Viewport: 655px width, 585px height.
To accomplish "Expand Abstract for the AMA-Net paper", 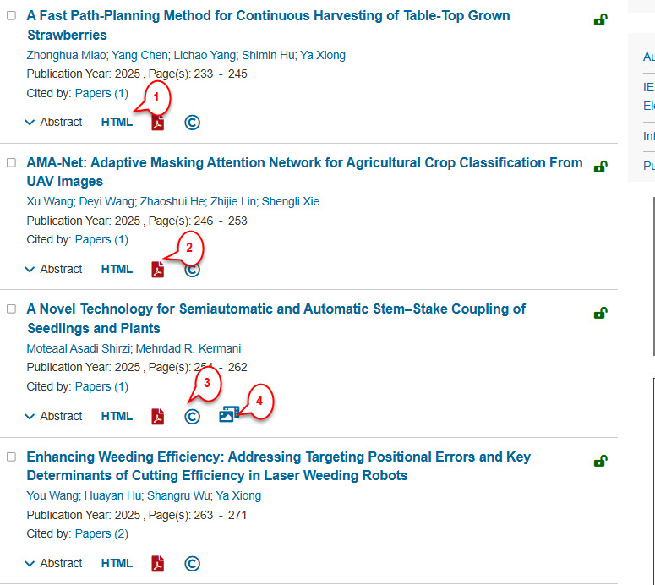I will (x=53, y=270).
